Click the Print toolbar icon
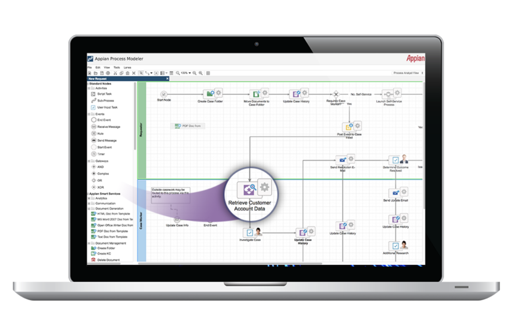The image size is (516, 324). click(108, 73)
